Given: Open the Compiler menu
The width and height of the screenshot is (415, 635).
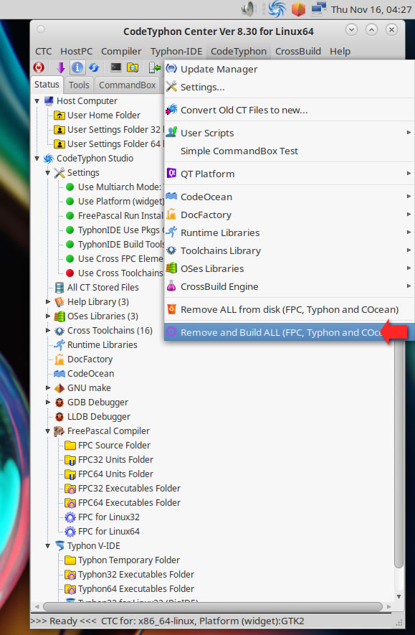Looking at the screenshot, I should pyautogui.click(x=121, y=52).
